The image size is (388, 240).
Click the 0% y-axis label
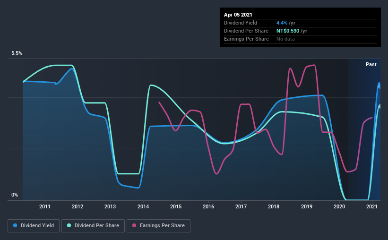15,195
